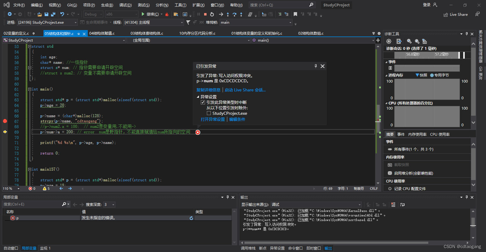Open the solution configuration Debug dropdown
486x252 pixels.
coord(93,14)
